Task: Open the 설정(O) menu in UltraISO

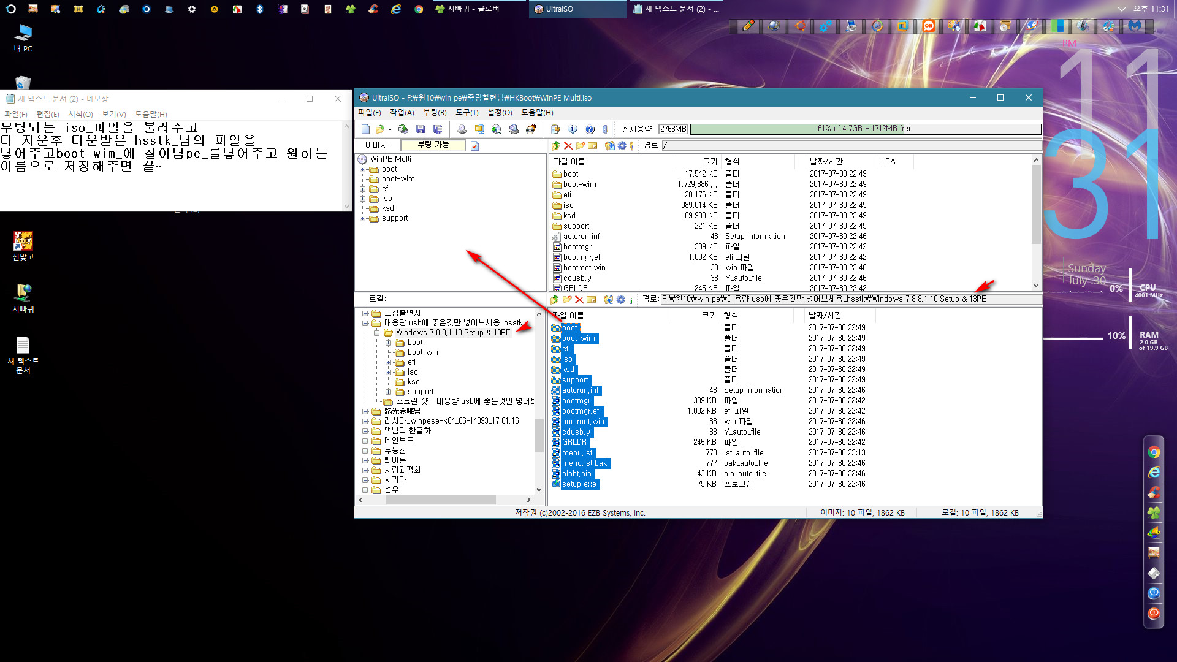Action: coord(500,113)
